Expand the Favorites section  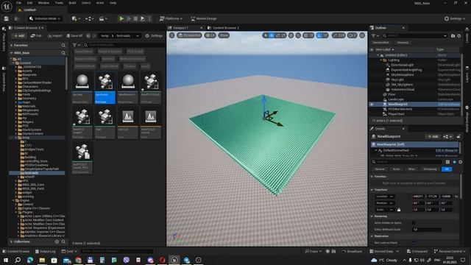pos(12,46)
